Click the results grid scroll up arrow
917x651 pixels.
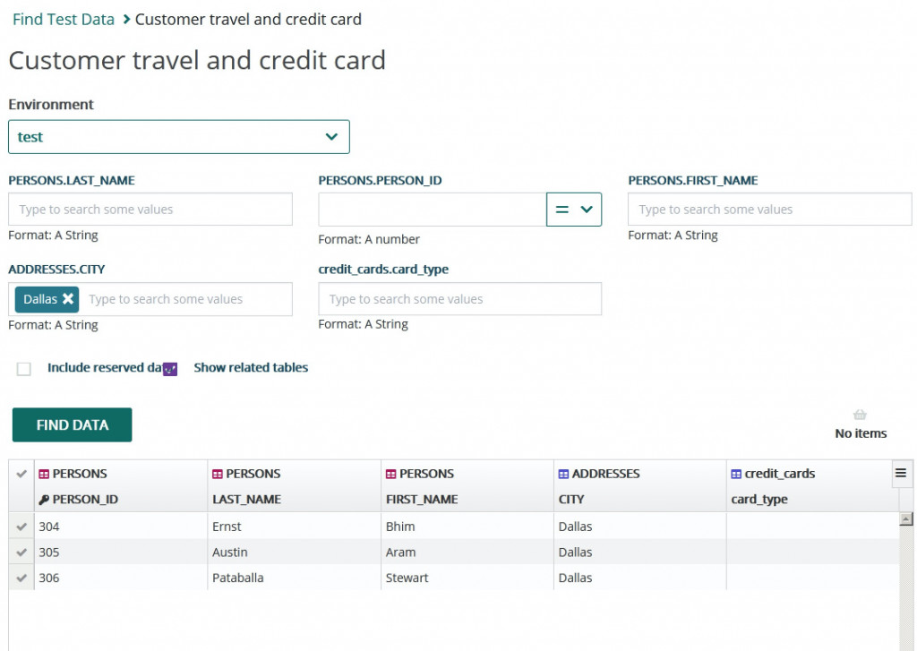click(906, 519)
